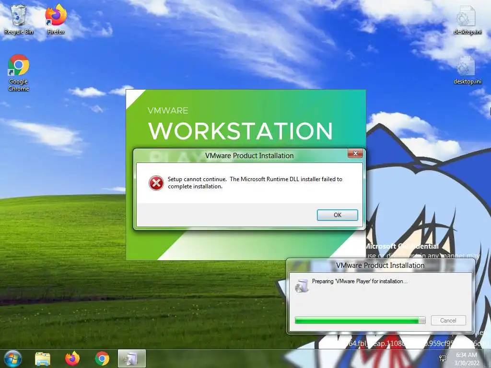This screenshot has height=368, width=491.
Task: Click the green installation progress bar
Action: coord(360,320)
